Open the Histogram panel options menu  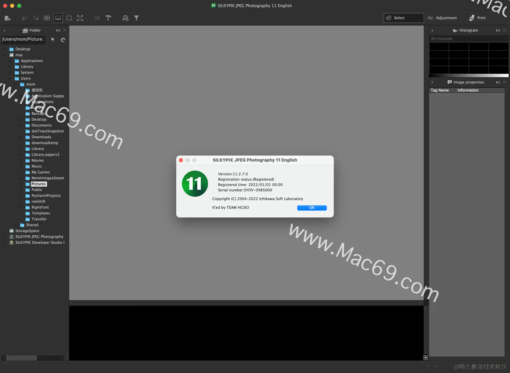[498, 30]
